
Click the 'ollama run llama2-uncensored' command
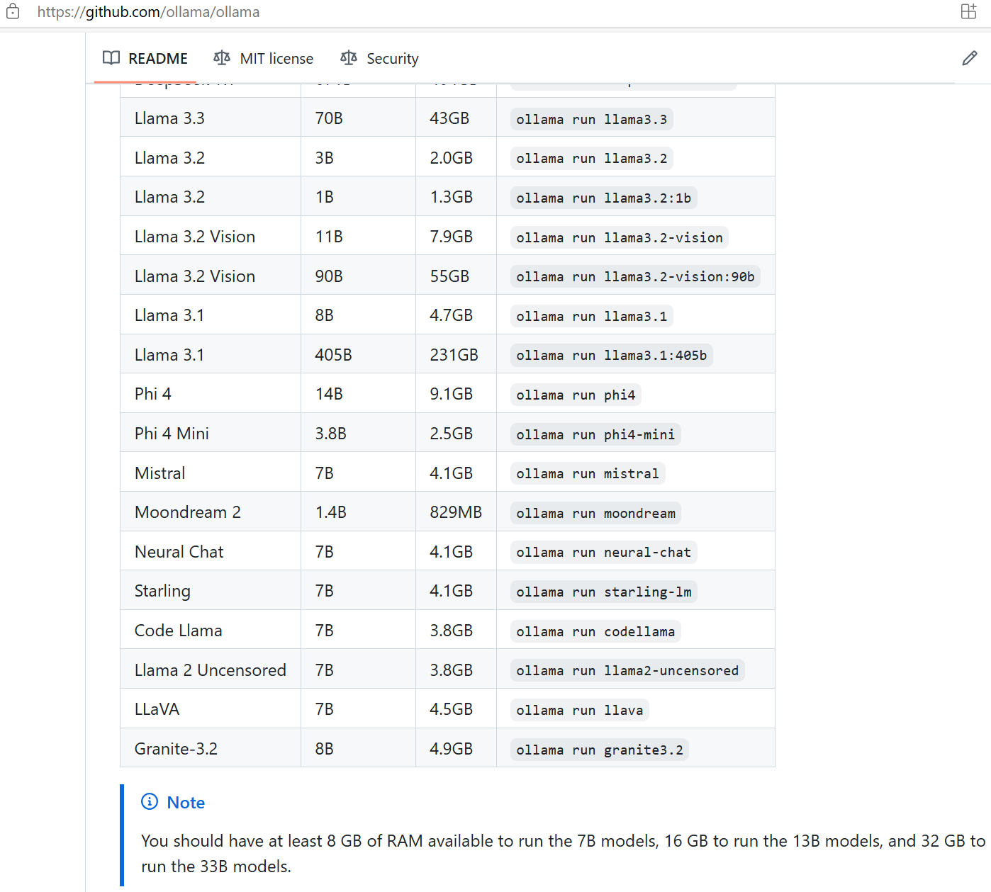(x=627, y=670)
